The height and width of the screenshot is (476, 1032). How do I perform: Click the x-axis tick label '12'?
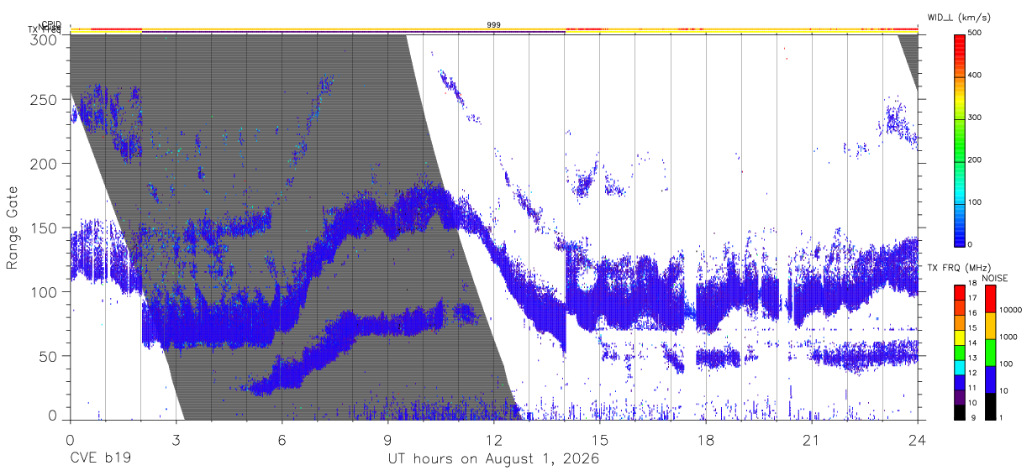[x=493, y=439]
